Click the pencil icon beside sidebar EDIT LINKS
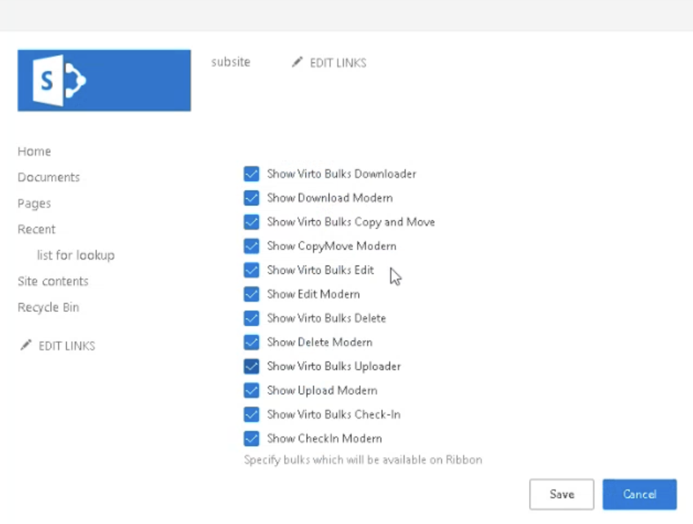Image resolution: width=693 pixels, height=524 pixels. pos(26,345)
